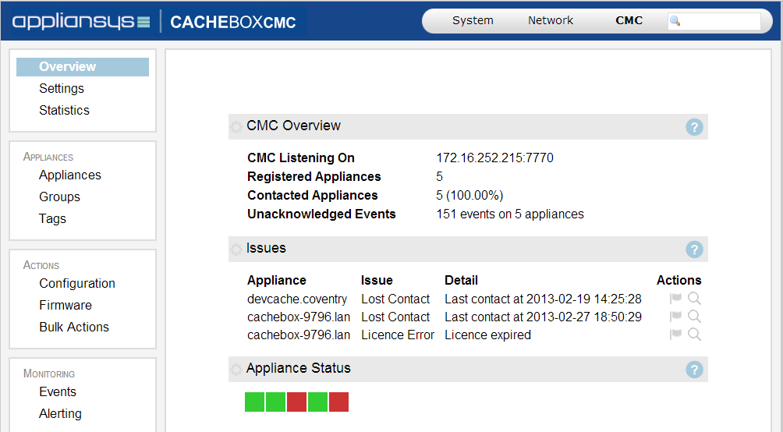Click '151 events on 5 appliances' text
Image resolution: width=783 pixels, height=432 pixels.
510,214
